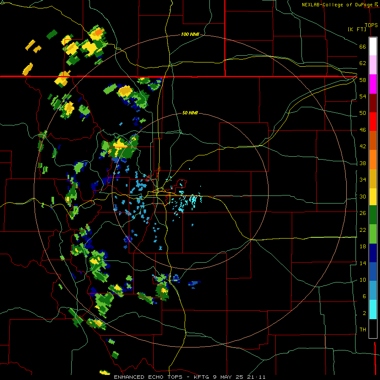Select the light orange legend swatch

click(373, 160)
